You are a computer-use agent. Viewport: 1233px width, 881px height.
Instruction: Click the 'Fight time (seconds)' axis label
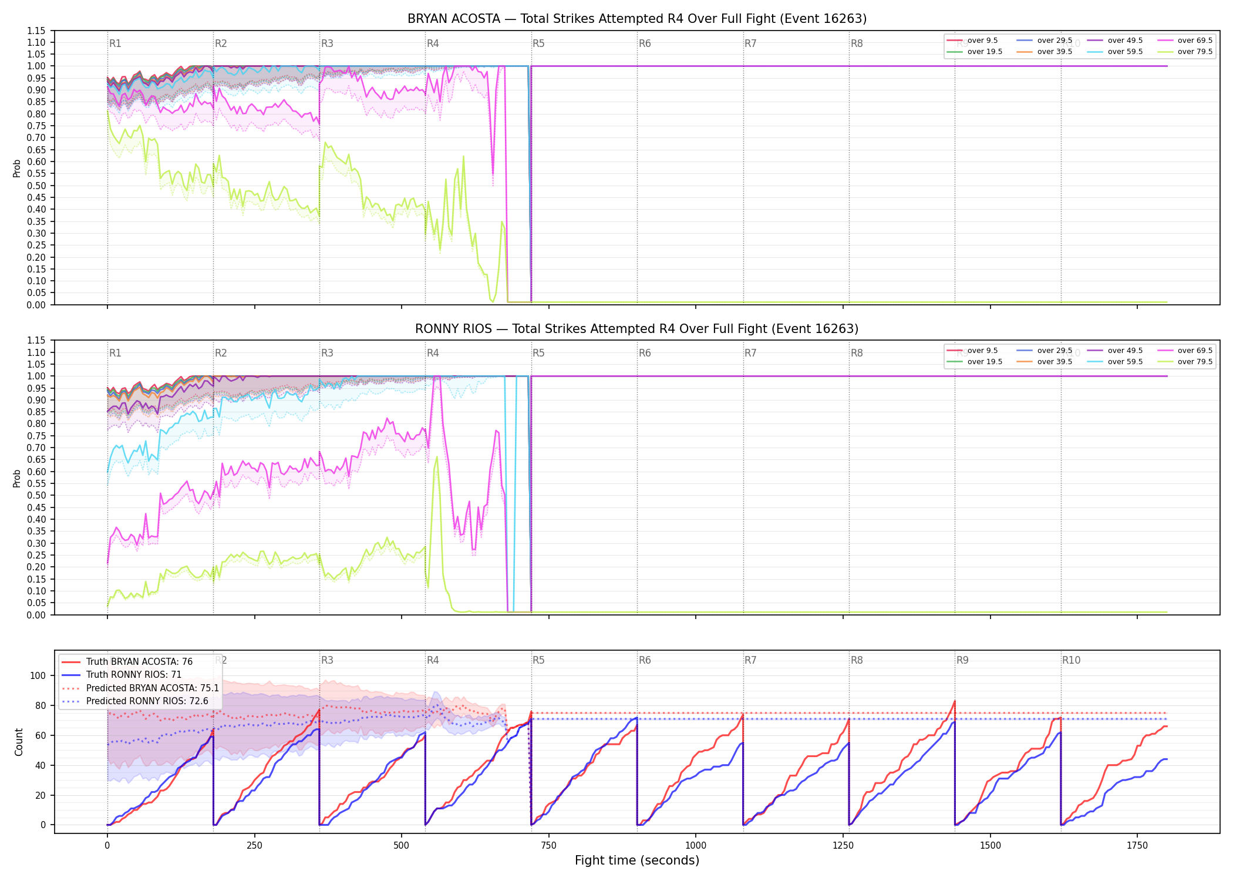point(637,860)
